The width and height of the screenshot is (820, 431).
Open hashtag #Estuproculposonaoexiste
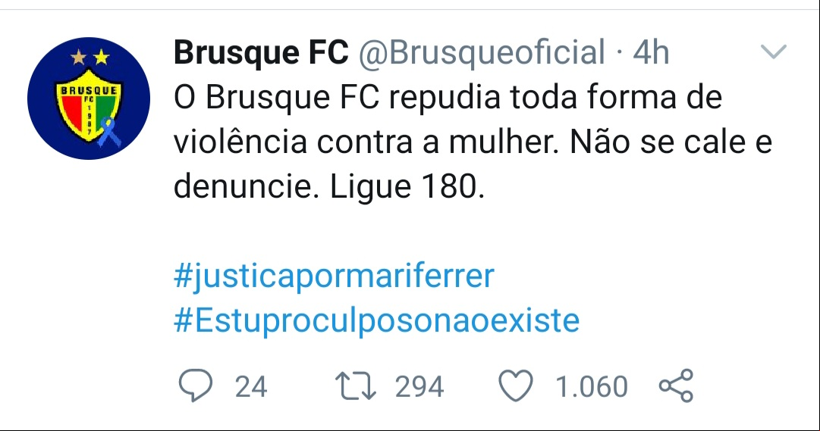tap(376, 320)
